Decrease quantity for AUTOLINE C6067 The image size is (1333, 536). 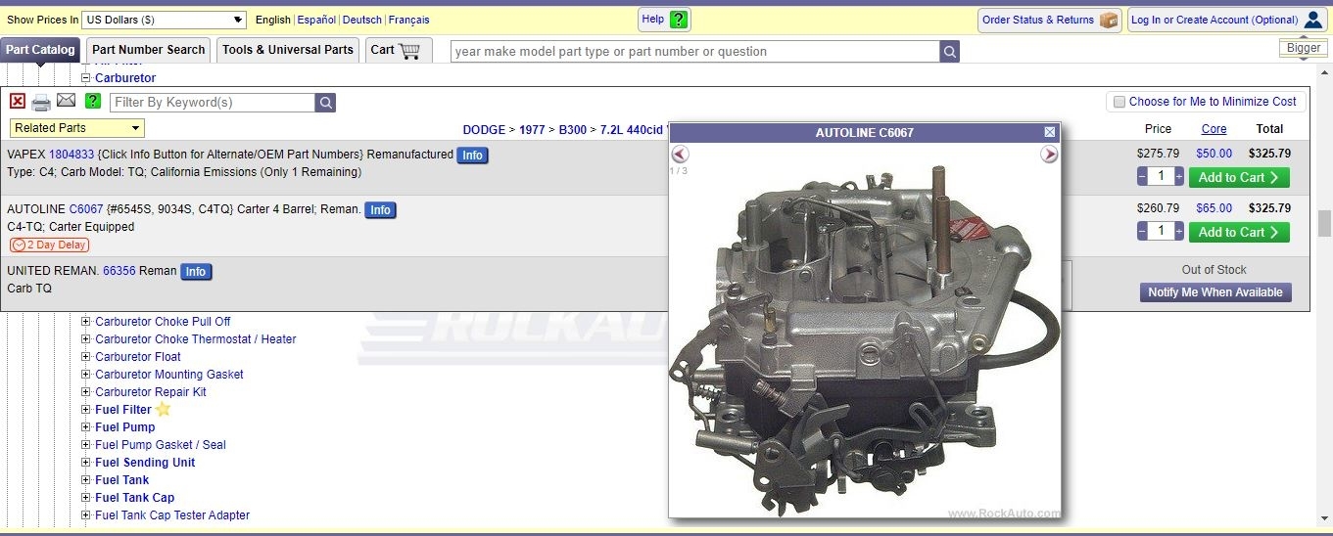pos(1142,231)
